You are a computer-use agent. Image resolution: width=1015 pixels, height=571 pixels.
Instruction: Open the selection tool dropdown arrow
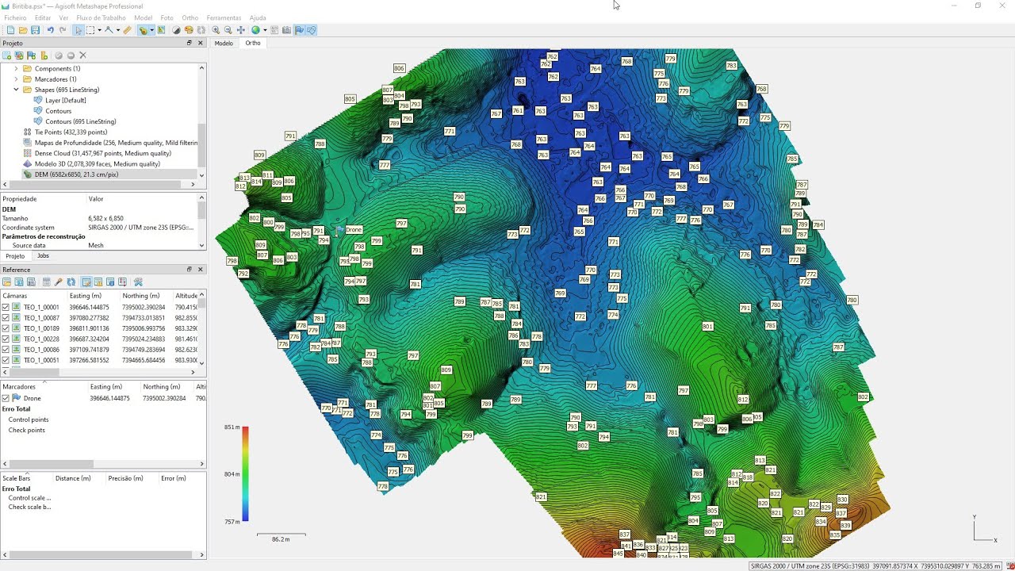point(99,30)
